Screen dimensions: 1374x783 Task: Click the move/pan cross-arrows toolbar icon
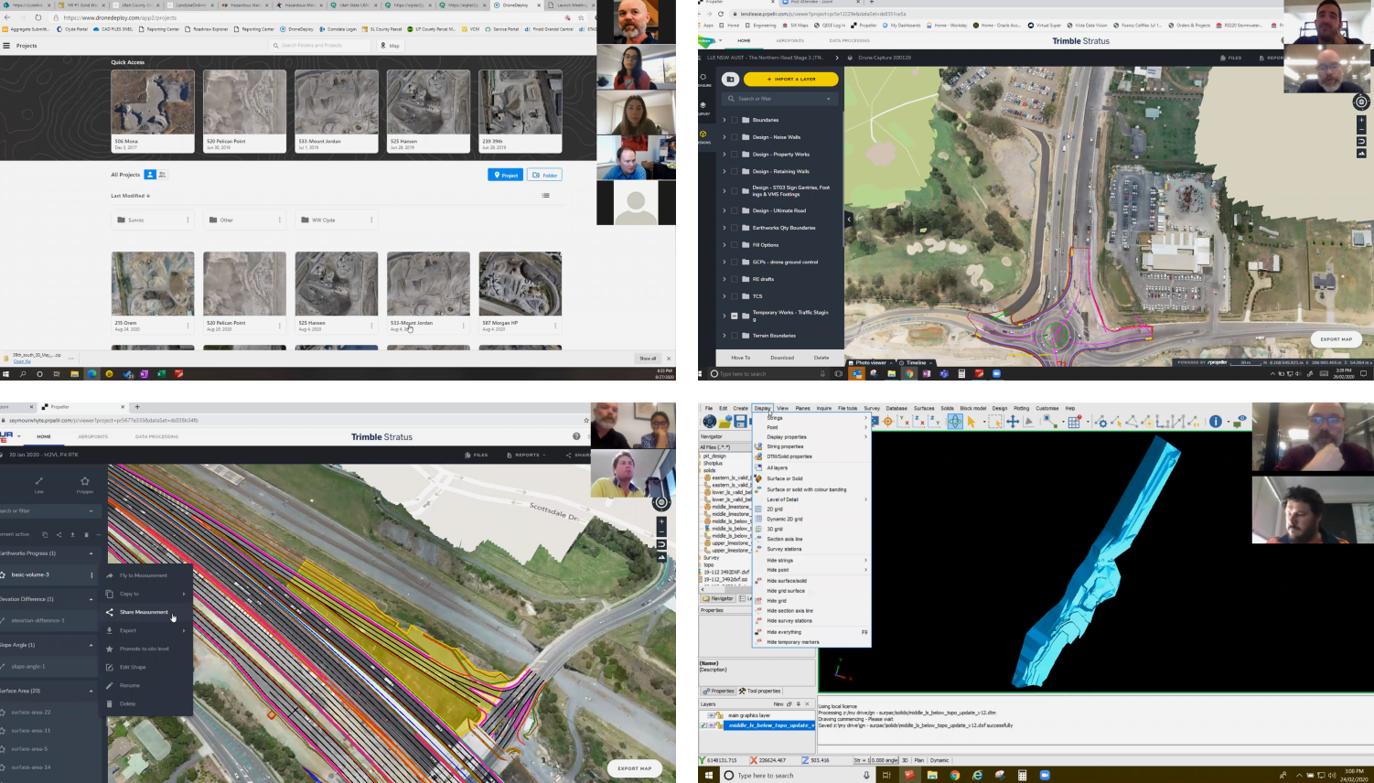click(1013, 422)
